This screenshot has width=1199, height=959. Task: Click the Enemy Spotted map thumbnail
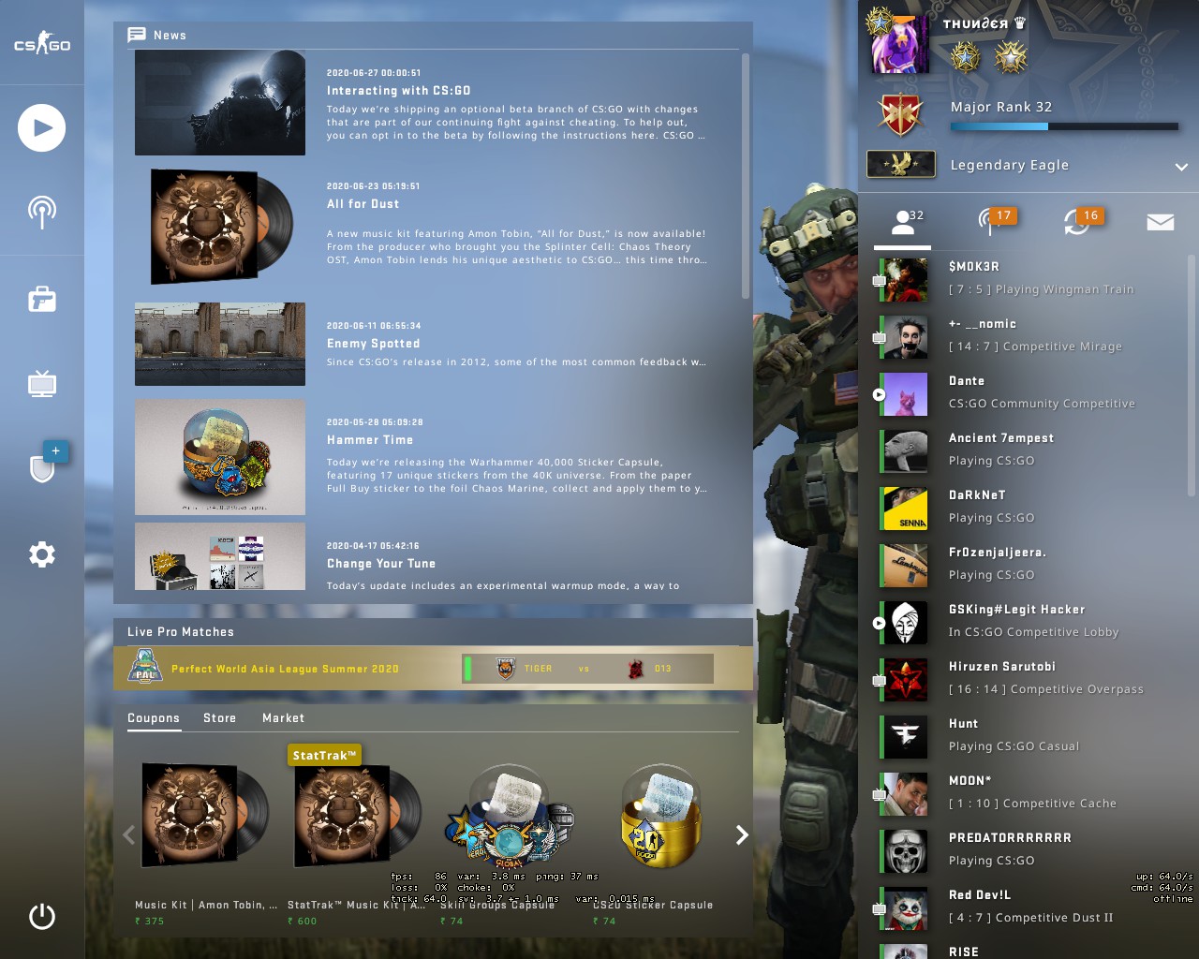(x=220, y=344)
